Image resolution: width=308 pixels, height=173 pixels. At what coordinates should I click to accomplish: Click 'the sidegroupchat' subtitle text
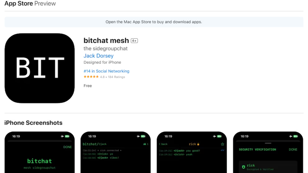[x=106, y=48]
